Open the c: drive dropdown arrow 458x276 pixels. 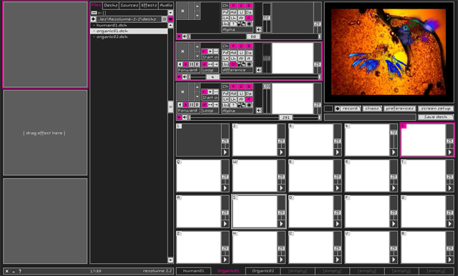(x=170, y=13)
